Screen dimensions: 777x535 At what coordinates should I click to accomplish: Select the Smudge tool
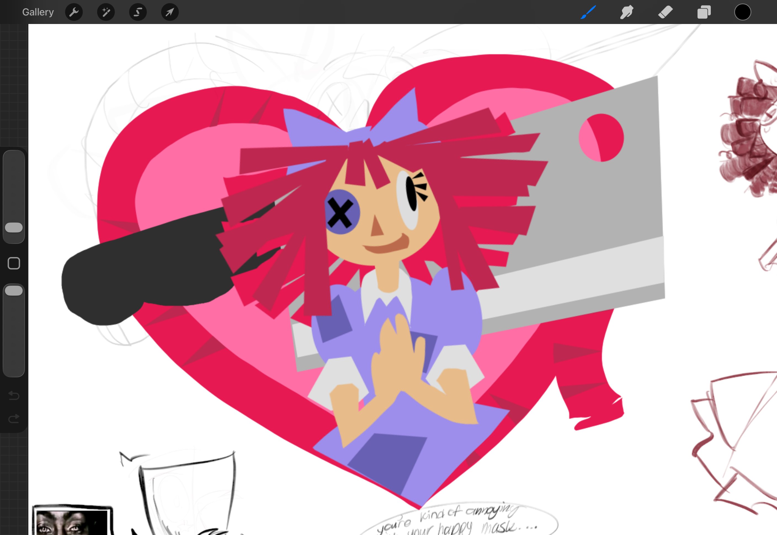pos(626,12)
